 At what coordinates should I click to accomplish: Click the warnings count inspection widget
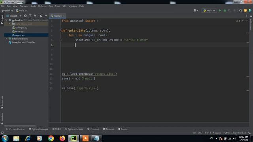[x=238, y=21]
